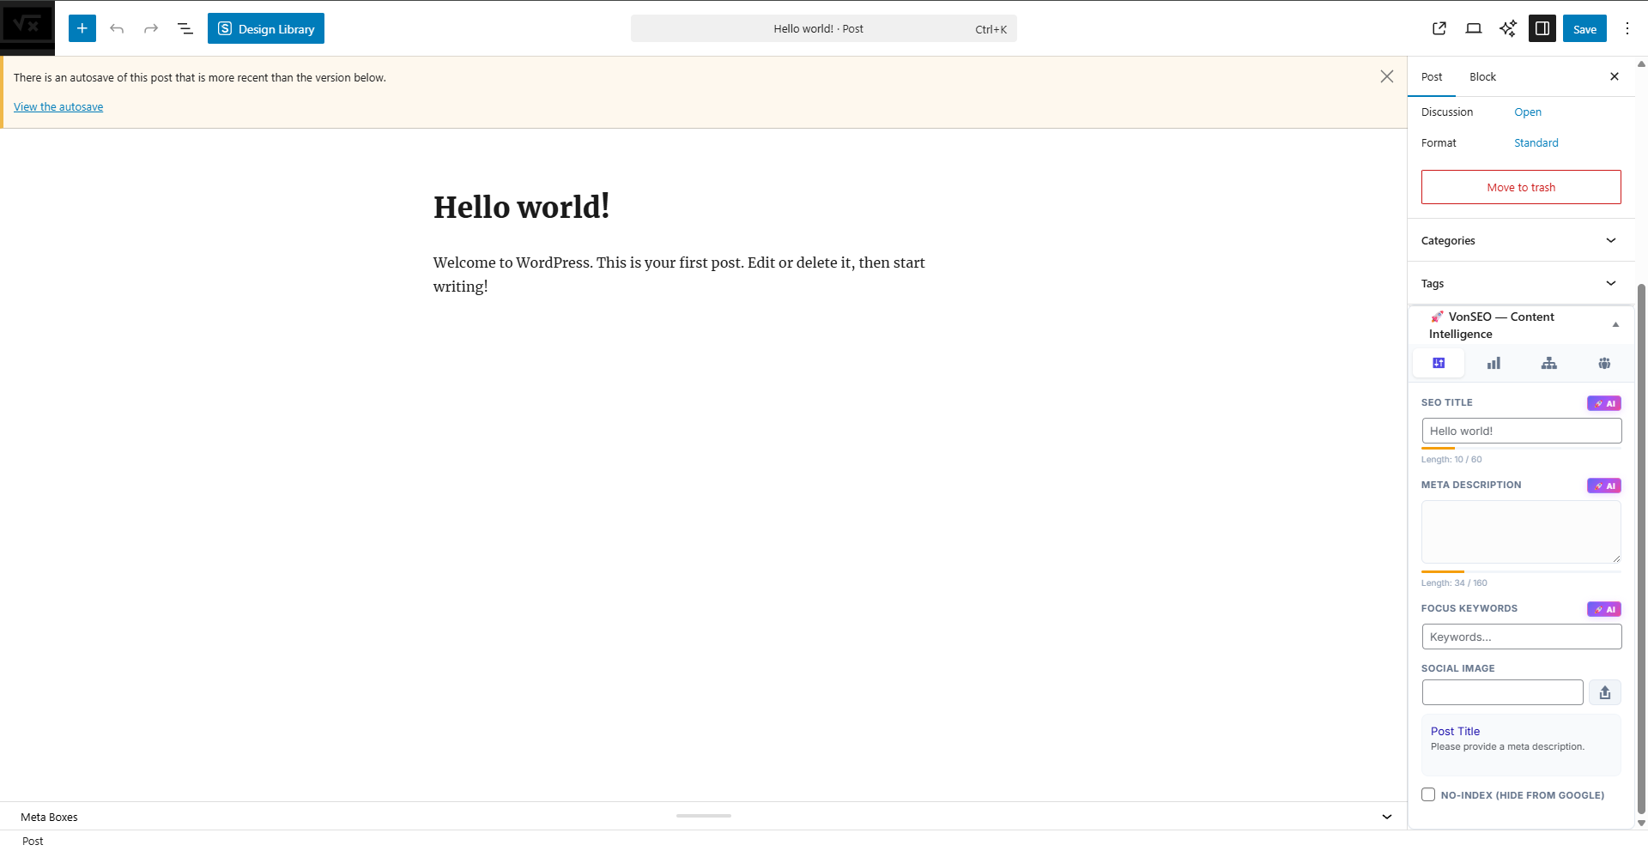Image resolution: width=1648 pixels, height=851 pixels.
Task: Expand the Categories panel
Action: point(1521,240)
